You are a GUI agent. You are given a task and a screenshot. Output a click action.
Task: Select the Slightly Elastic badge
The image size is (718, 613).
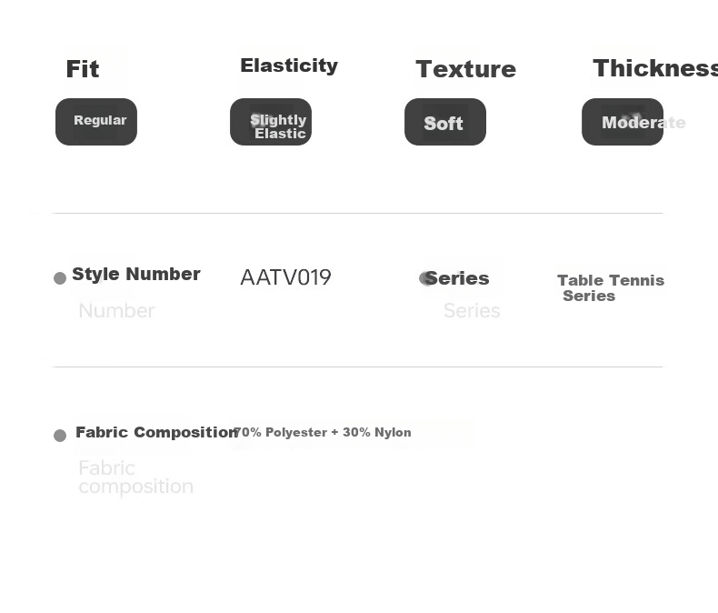pyautogui.click(x=271, y=122)
